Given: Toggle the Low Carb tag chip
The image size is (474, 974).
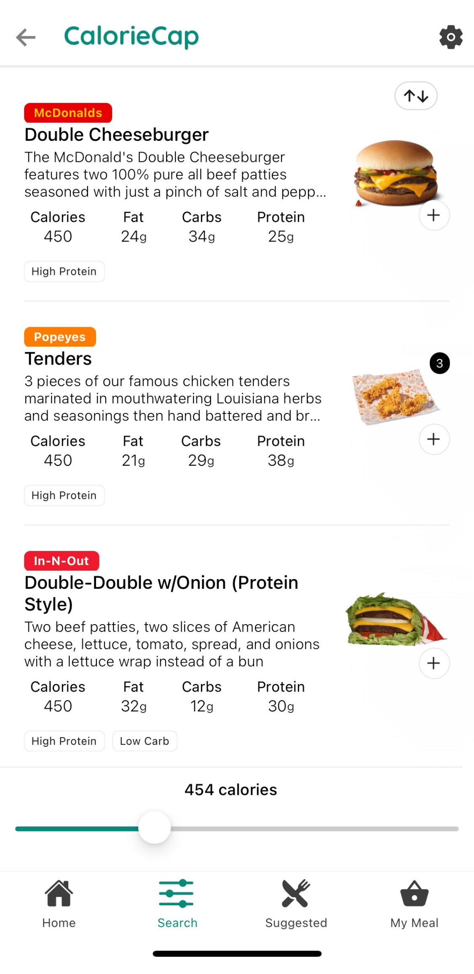Looking at the screenshot, I should [145, 741].
